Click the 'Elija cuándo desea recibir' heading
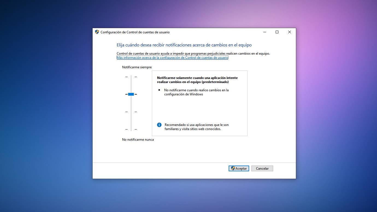The height and width of the screenshot is (212, 377). point(184,45)
